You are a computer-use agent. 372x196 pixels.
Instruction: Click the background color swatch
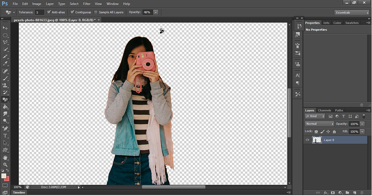click(7, 179)
